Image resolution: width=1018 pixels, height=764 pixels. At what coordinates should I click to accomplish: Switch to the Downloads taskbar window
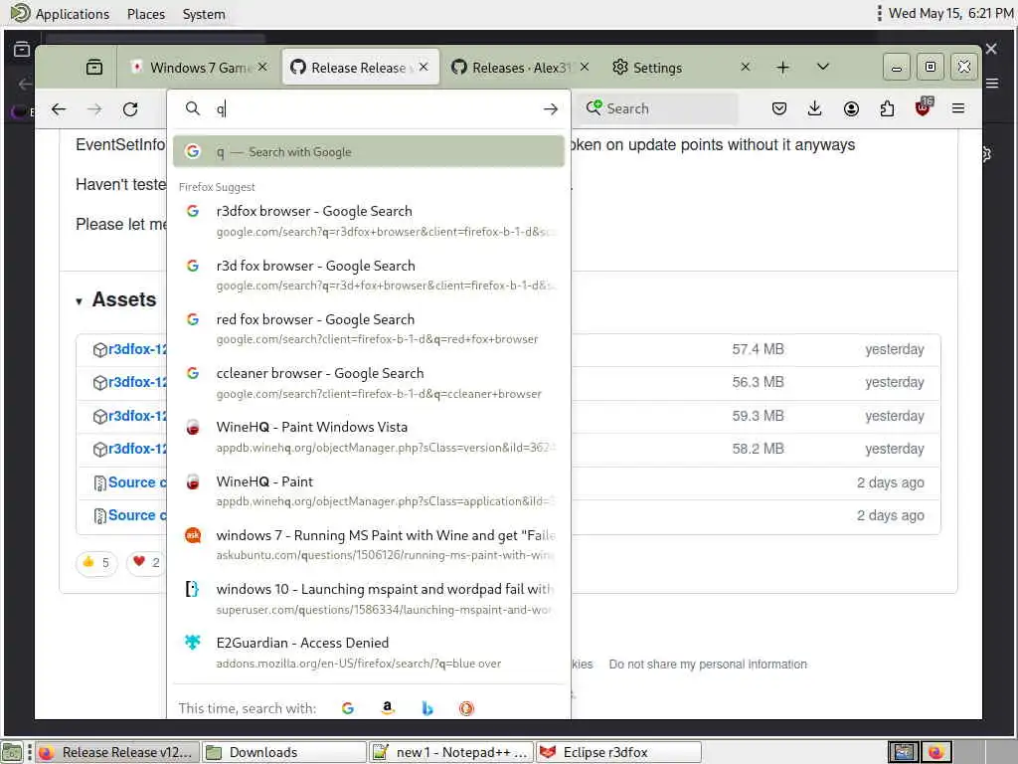coord(283,752)
